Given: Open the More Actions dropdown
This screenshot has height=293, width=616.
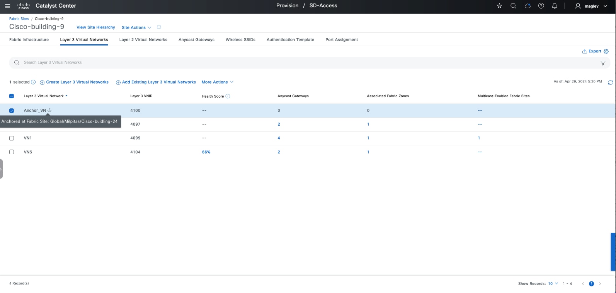Looking at the screenshot, I should pos(217,82).
